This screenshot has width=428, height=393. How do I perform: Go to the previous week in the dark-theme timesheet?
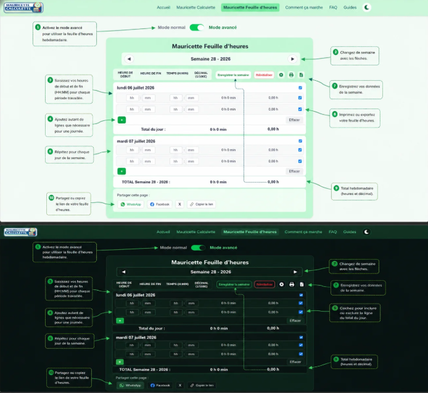coord(123,271)
